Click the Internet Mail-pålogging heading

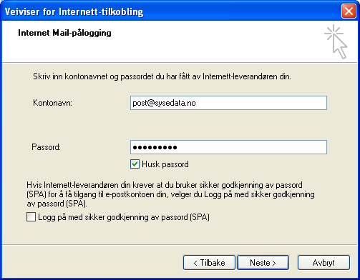click(64, 33)
